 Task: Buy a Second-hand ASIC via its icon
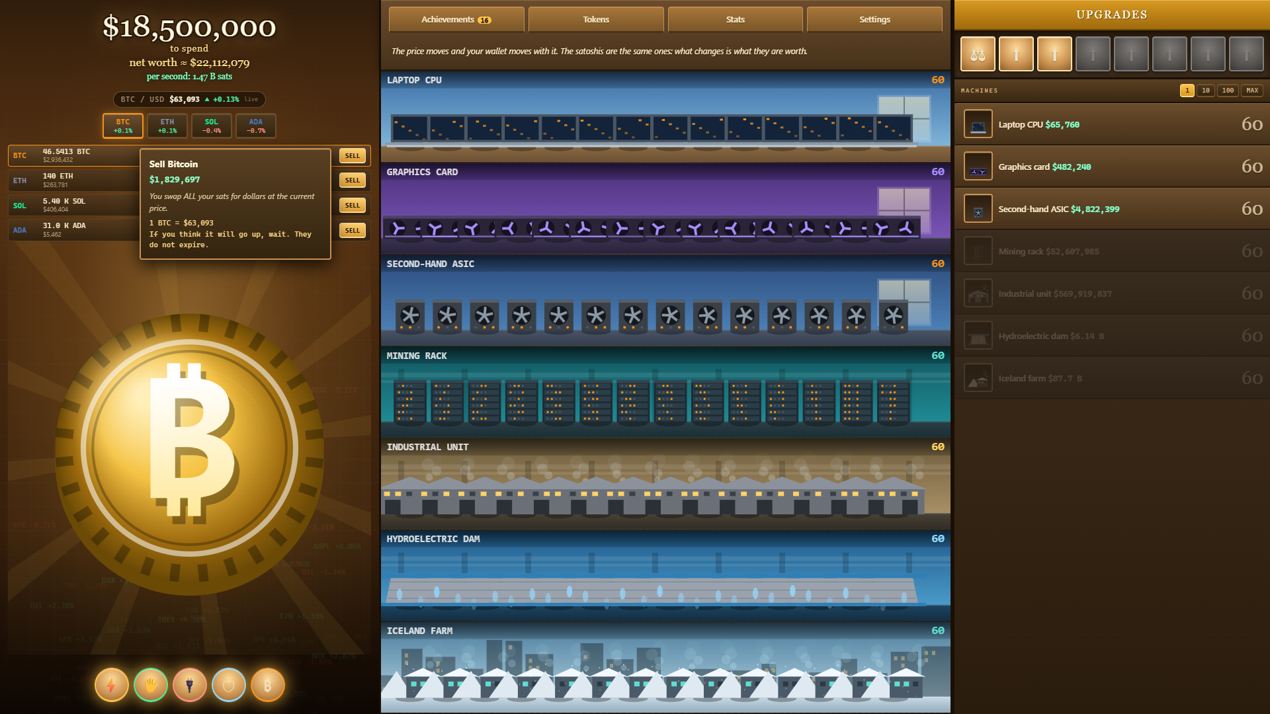(978, 209)
